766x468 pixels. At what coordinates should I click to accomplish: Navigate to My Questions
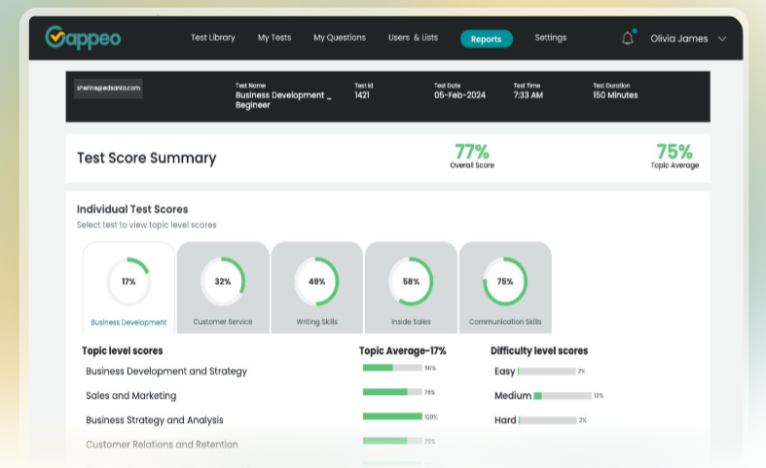click(340, 38)
